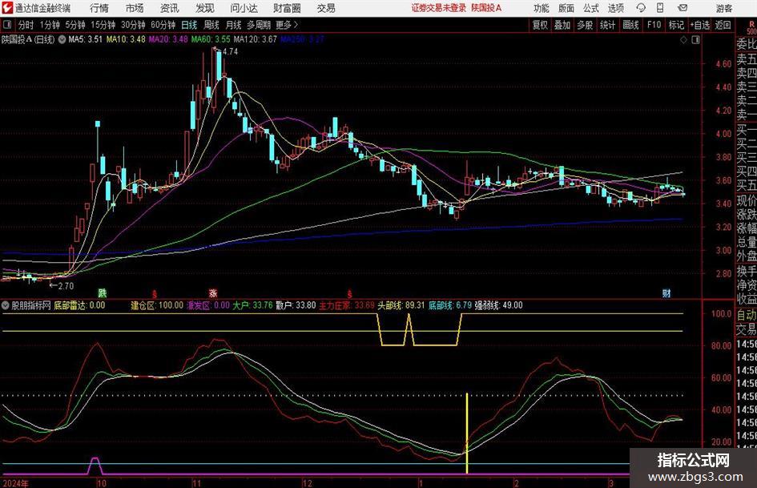Click the 画线 drawing button
Viewport: 757px width, 488px height.
tap(630, 25)
